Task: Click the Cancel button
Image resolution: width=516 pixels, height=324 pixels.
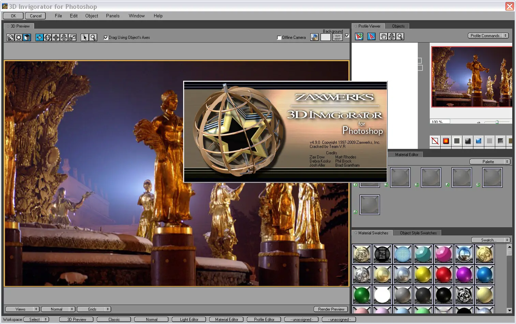Action: (x=35, y=16)
